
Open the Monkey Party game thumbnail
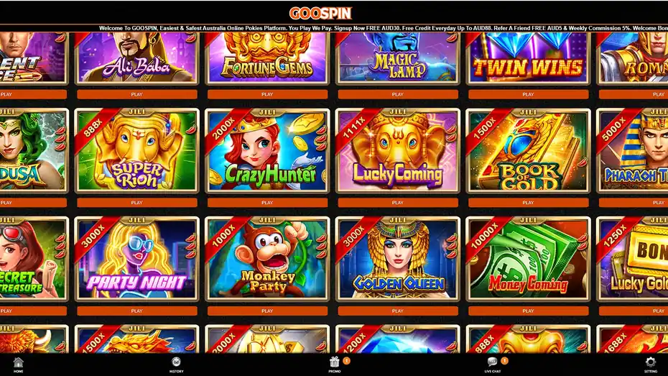click(x=267, y=260)
